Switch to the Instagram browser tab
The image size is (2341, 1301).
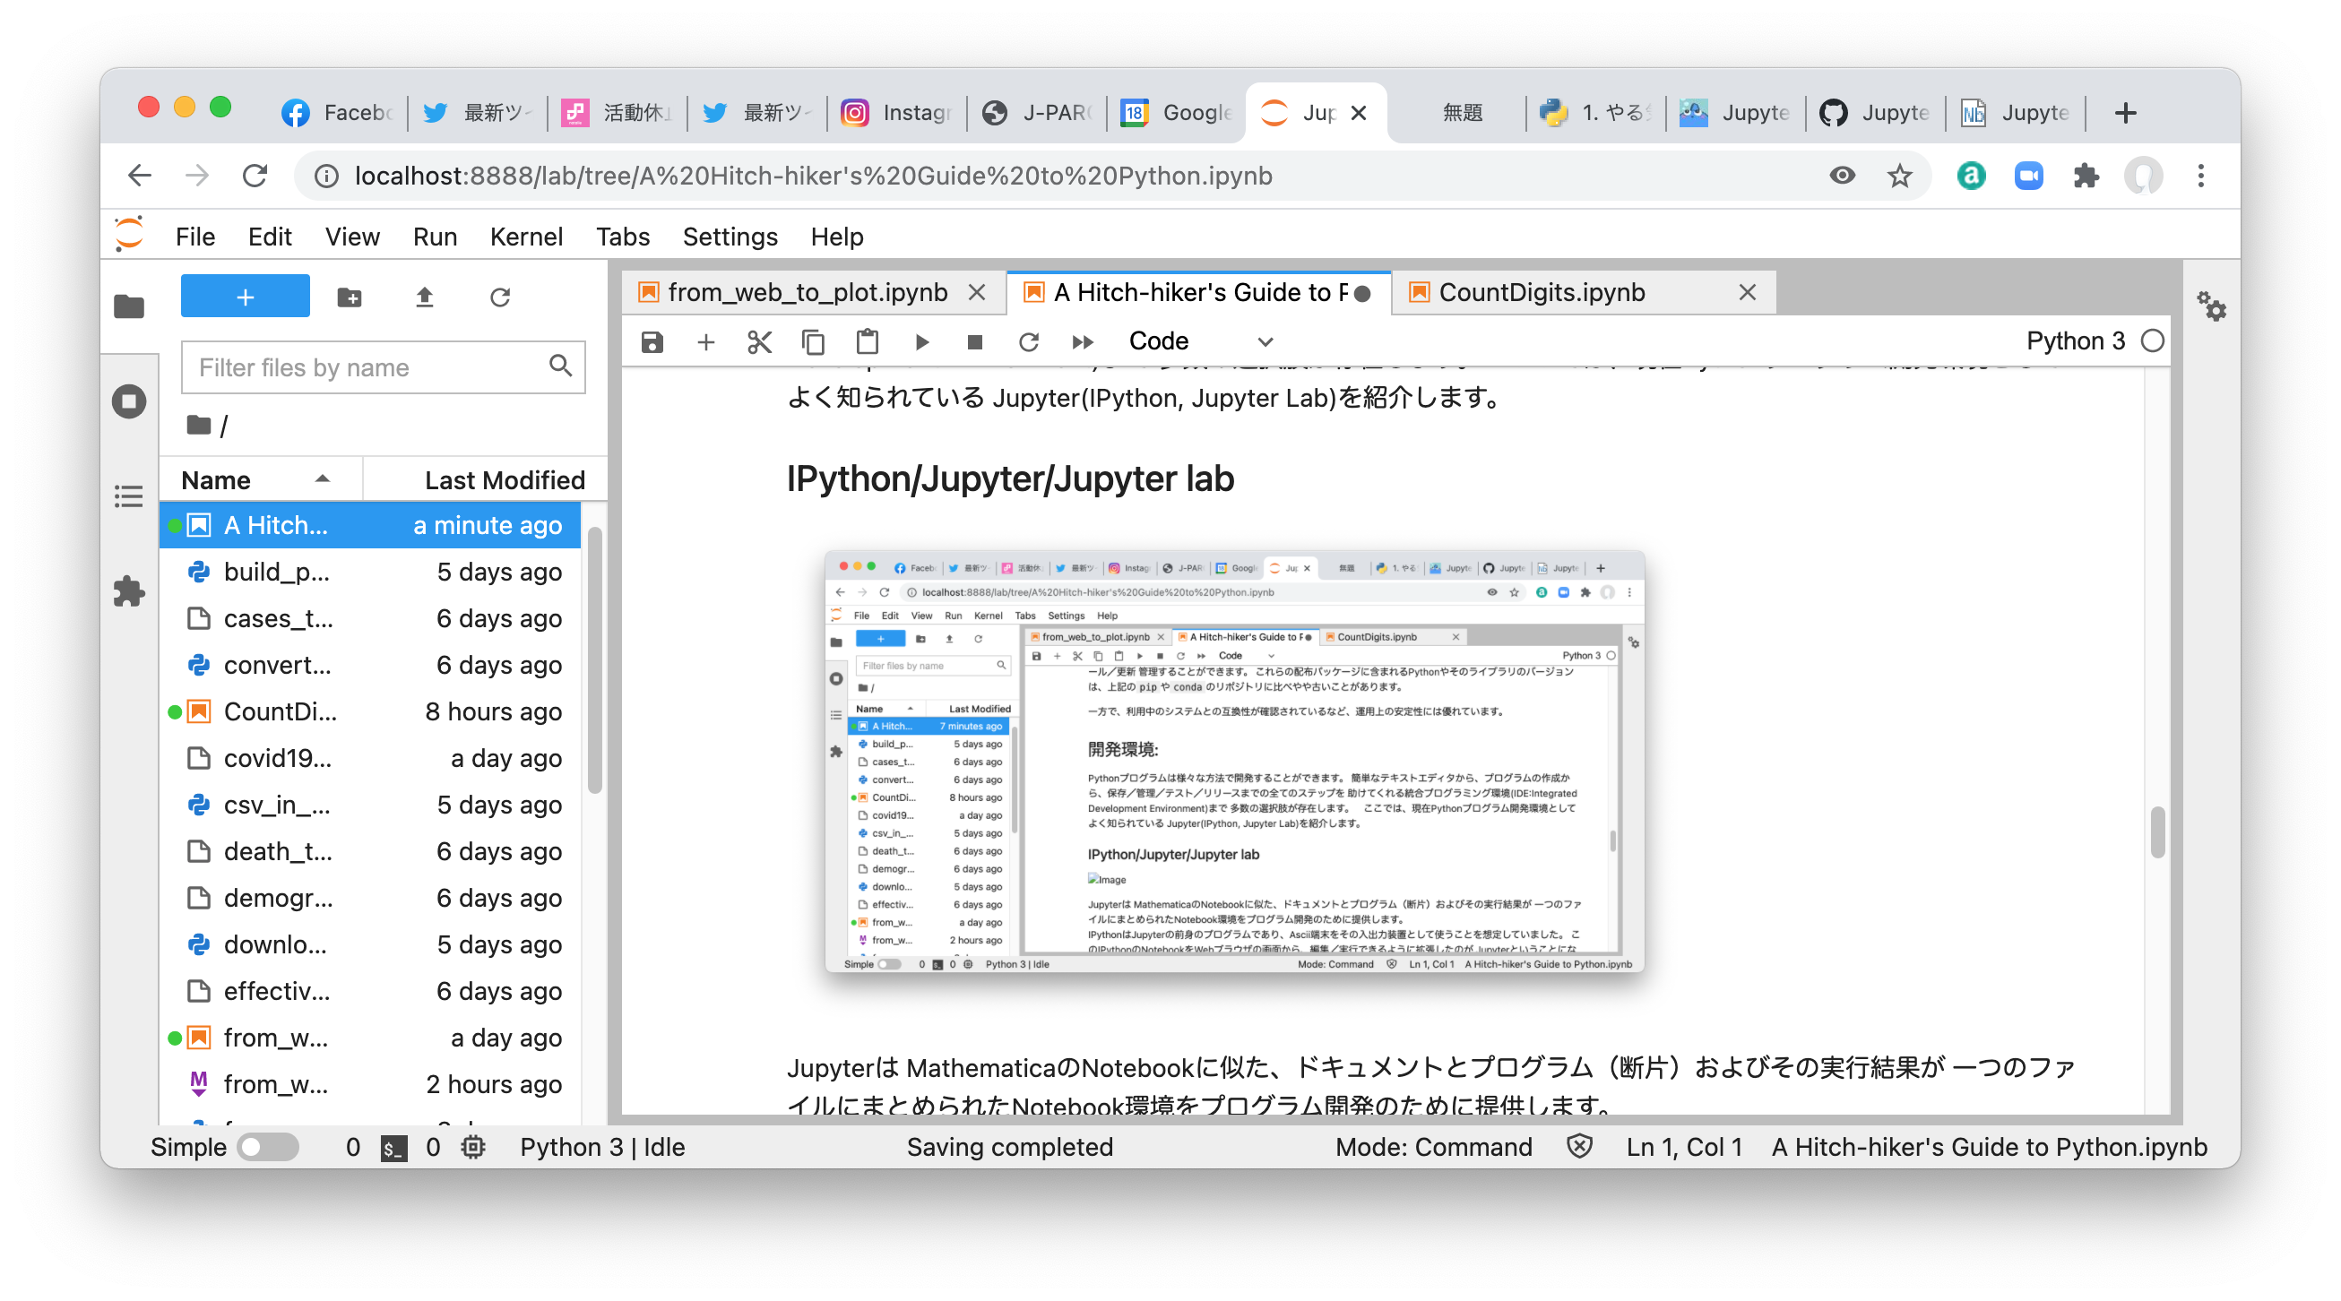point(896,113)
